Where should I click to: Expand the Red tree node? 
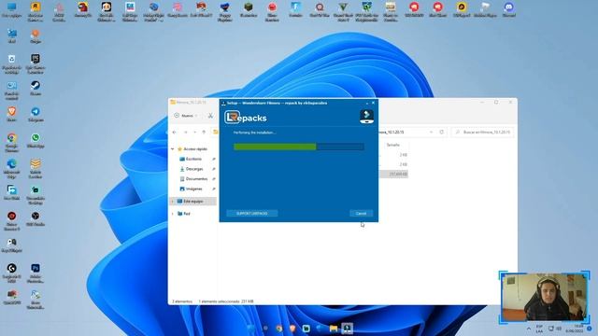(x=172, y=214)
